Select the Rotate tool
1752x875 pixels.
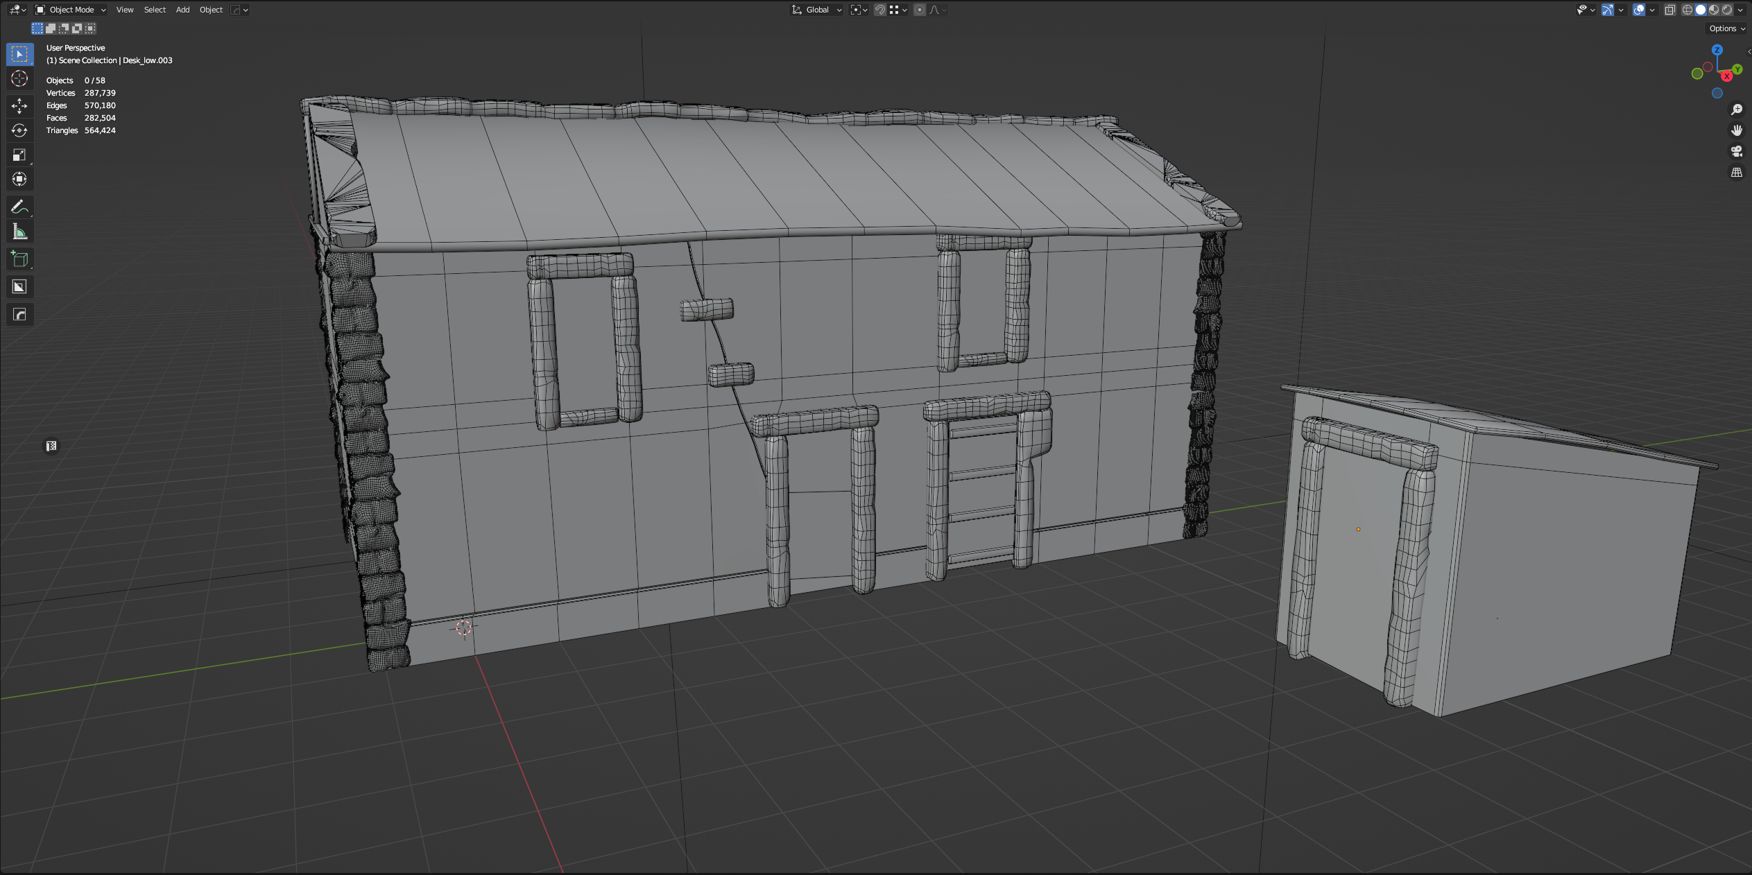tap(19, 130)
